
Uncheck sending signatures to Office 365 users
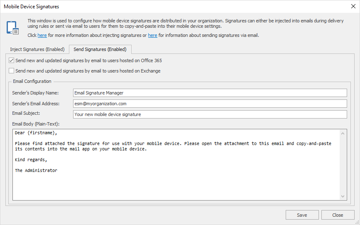tap(12, 60)
